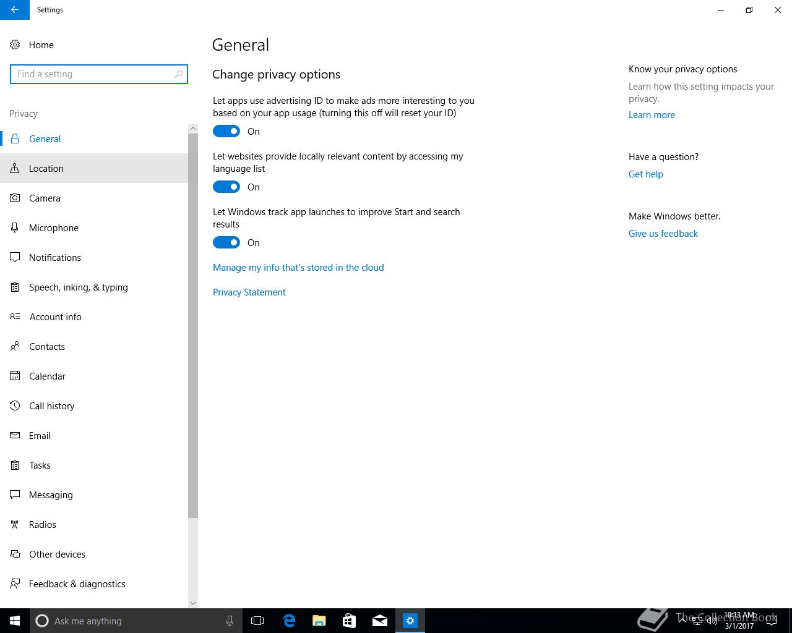The image size is (792, 633).
Task: Select Feedback & diagnostics
Action: [94, 584]
